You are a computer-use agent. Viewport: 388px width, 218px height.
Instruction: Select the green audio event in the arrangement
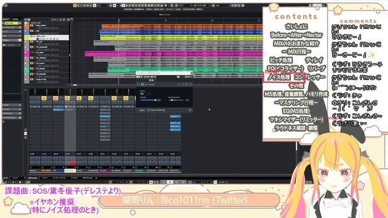coord(185,70)
